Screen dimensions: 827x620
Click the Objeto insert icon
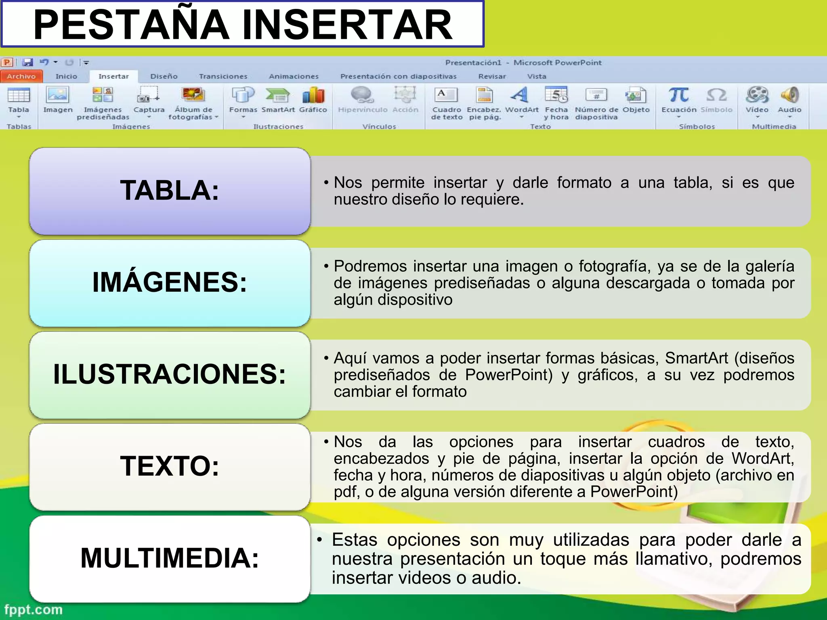(x=636, y=95)
